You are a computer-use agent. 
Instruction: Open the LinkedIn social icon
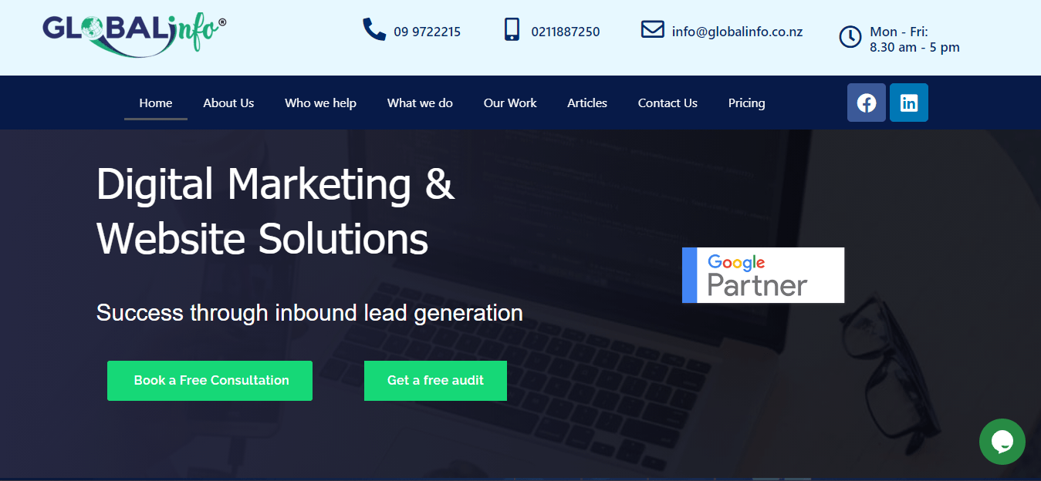pos(909,103)
